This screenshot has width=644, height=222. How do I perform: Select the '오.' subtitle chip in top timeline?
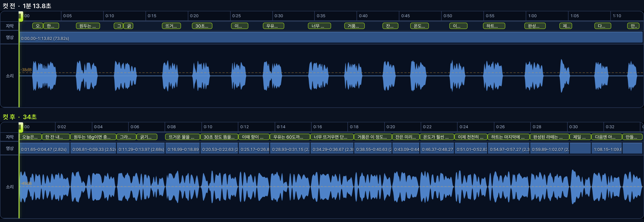37,26
